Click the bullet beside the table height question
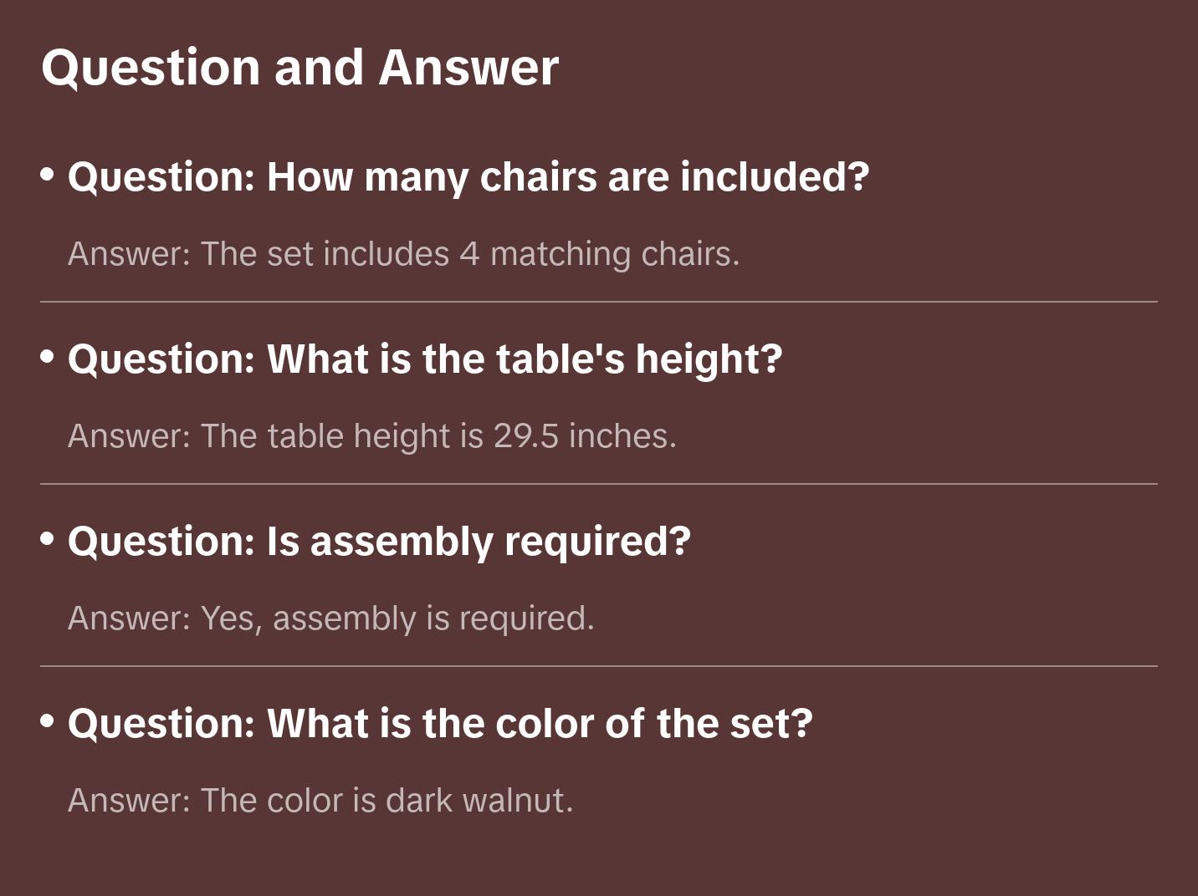 (x=48, y=357)
